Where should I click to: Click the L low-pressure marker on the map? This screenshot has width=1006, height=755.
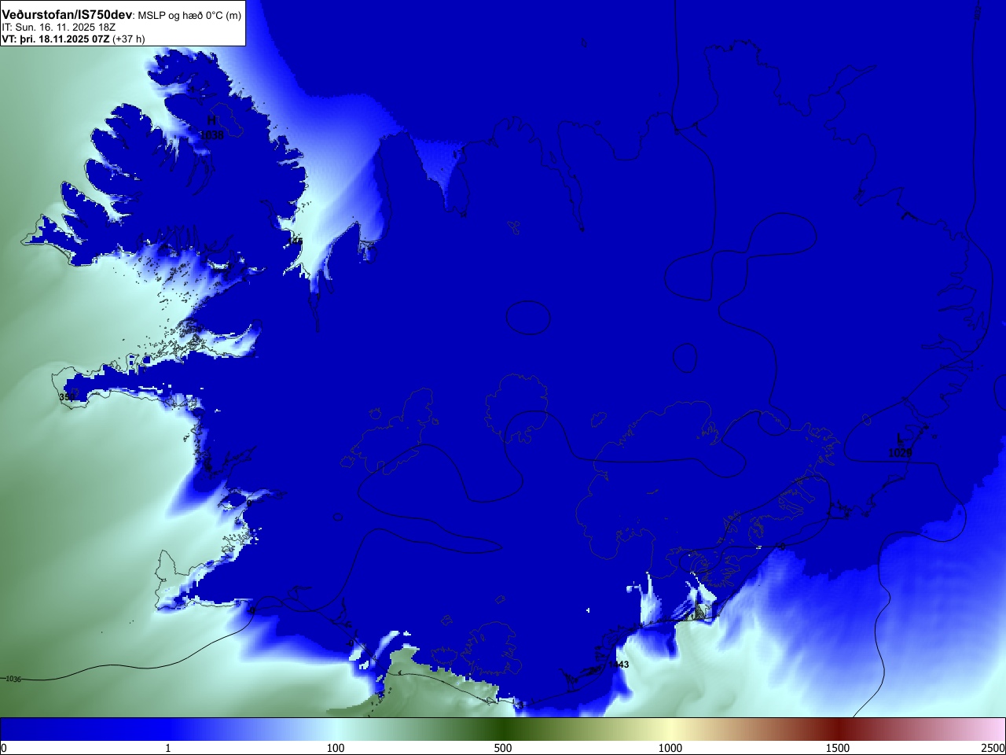pyautogui.click(x=901, y=438)
